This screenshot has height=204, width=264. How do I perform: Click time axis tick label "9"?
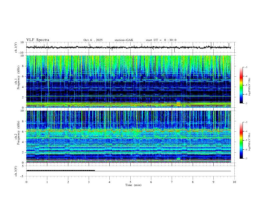[213, 182]
